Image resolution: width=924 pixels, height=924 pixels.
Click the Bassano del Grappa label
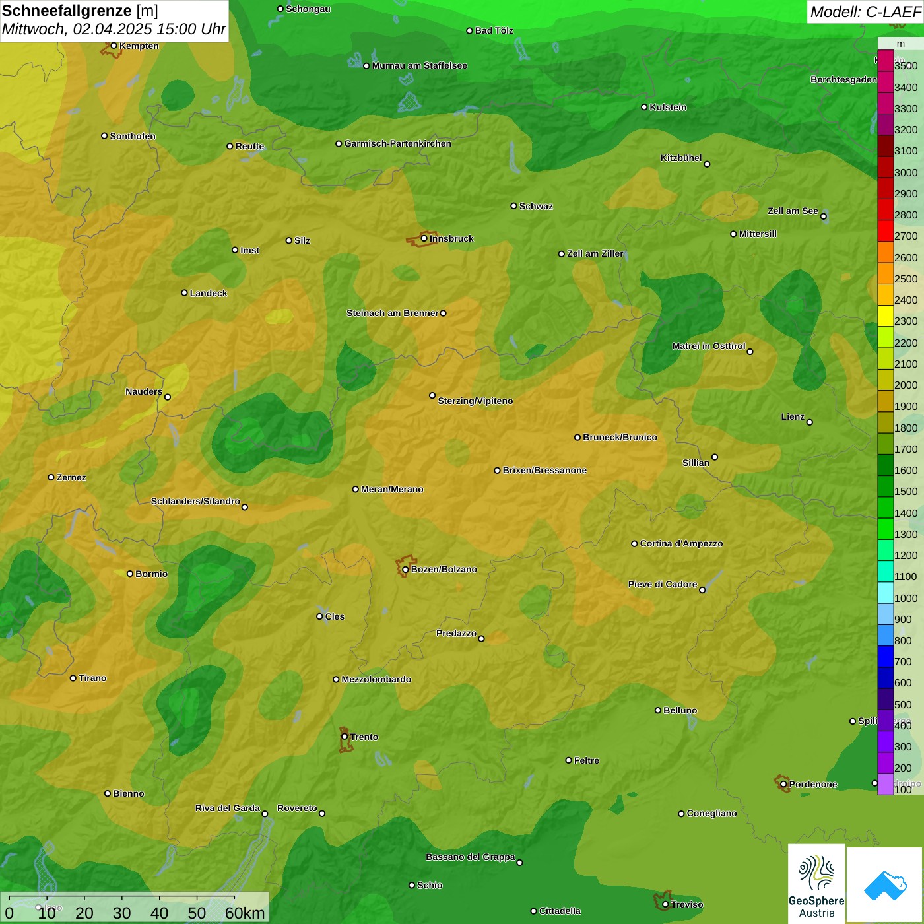coord(471,857)
